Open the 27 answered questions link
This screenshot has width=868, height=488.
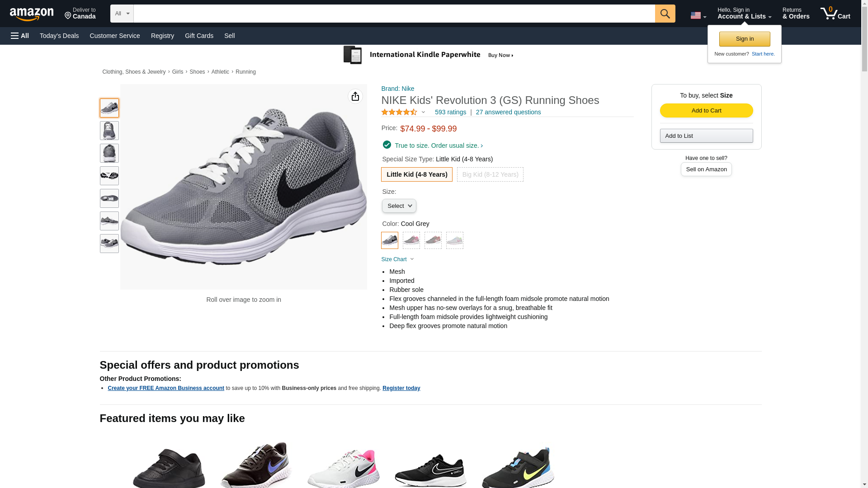click(x=508, y=112)
